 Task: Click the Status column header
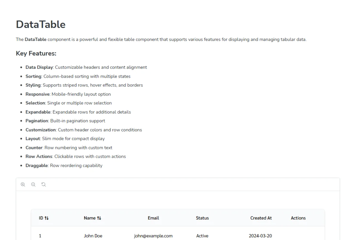(x=202, y=218)
